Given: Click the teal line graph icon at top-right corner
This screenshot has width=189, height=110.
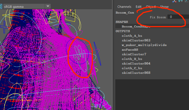Looking at the screenshot, I should click(187, 1).
